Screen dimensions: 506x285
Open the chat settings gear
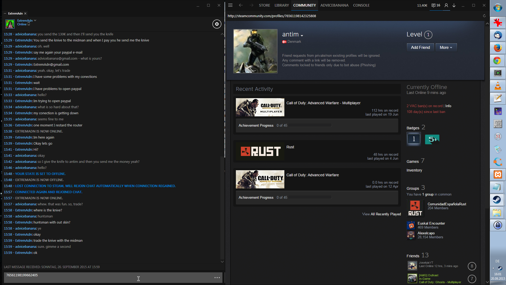coord(217,24)
